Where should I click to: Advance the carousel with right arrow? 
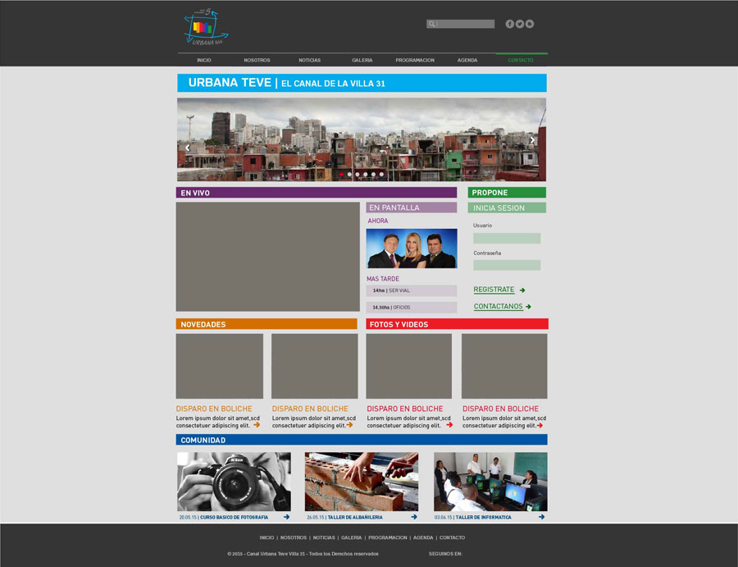tap(531, 140)
